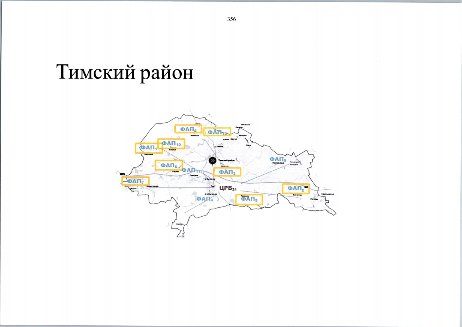Select the black location pin for Тимский район
The height and width of the screenshot is (327, 462).
tap(212, 161)
